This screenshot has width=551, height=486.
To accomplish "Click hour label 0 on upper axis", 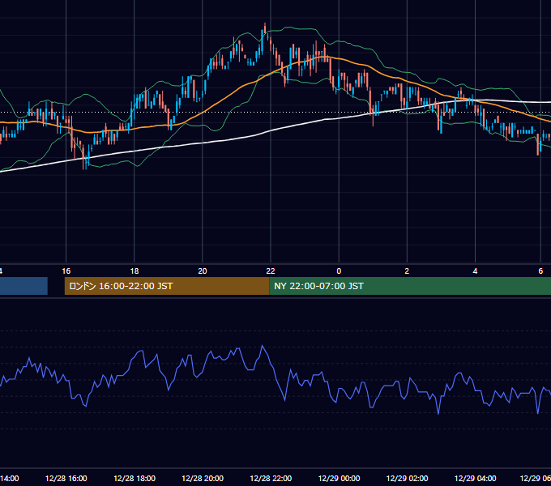I will (339, 271).
